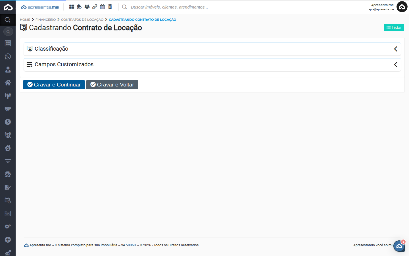409x256 pixels.
Task: Open WhatsApp from the sidebar
Action: [8, 57]
